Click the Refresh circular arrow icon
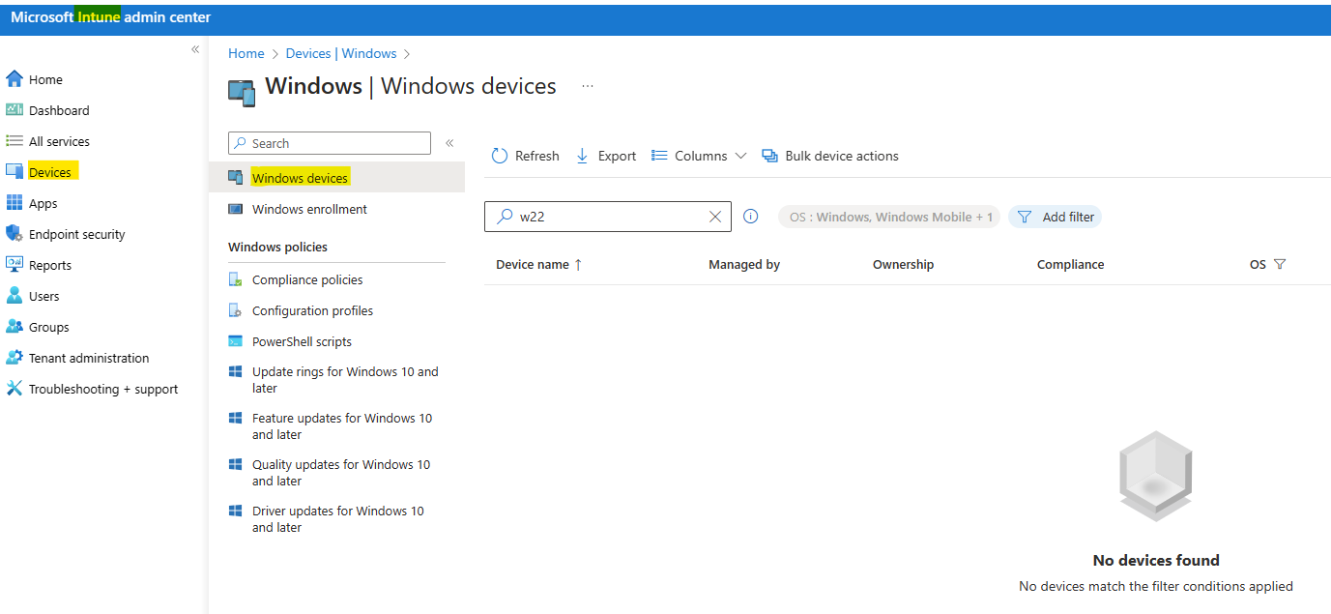Image resolution: width=1331 pixels, height=614 pixels. (500, 156)
